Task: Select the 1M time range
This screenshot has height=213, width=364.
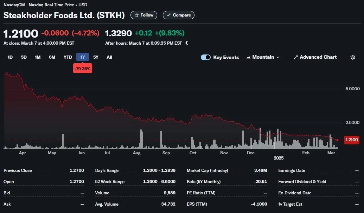Action: click(38, 57)
